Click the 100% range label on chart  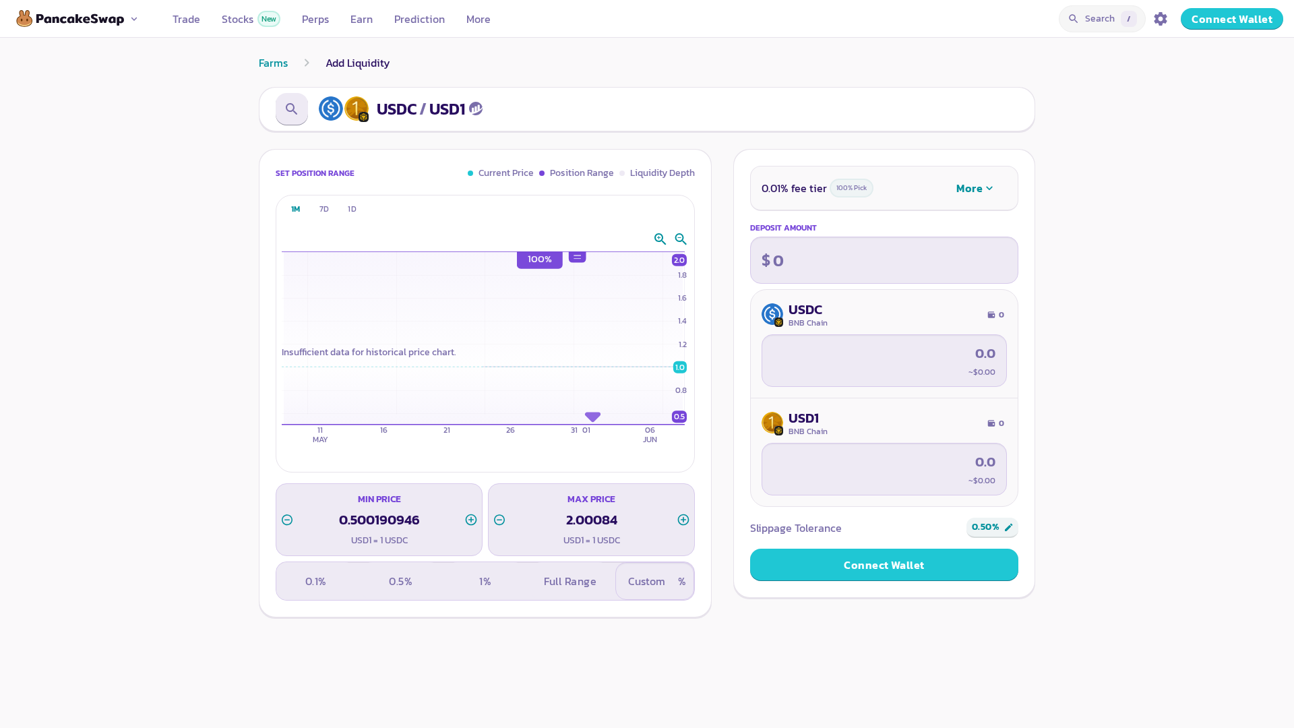click(540, 260)
